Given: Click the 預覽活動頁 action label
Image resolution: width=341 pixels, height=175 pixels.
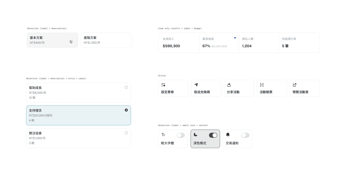Looking at the screenshot, I should 300,92.
